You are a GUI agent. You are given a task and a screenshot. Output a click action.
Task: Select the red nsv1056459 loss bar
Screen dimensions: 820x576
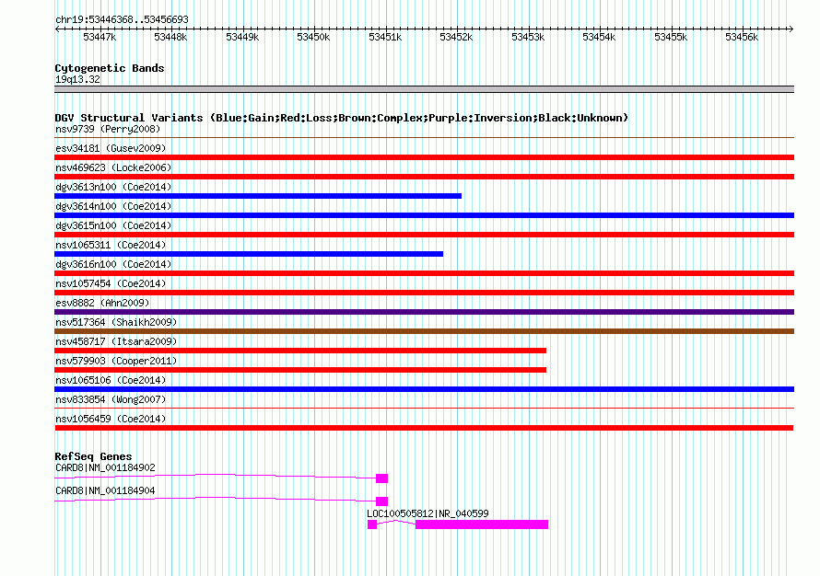424,428
